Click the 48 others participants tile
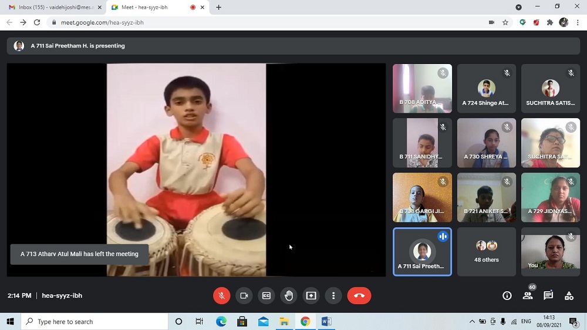The height and width of the screenshot is (330, 587). click(486, 251)
